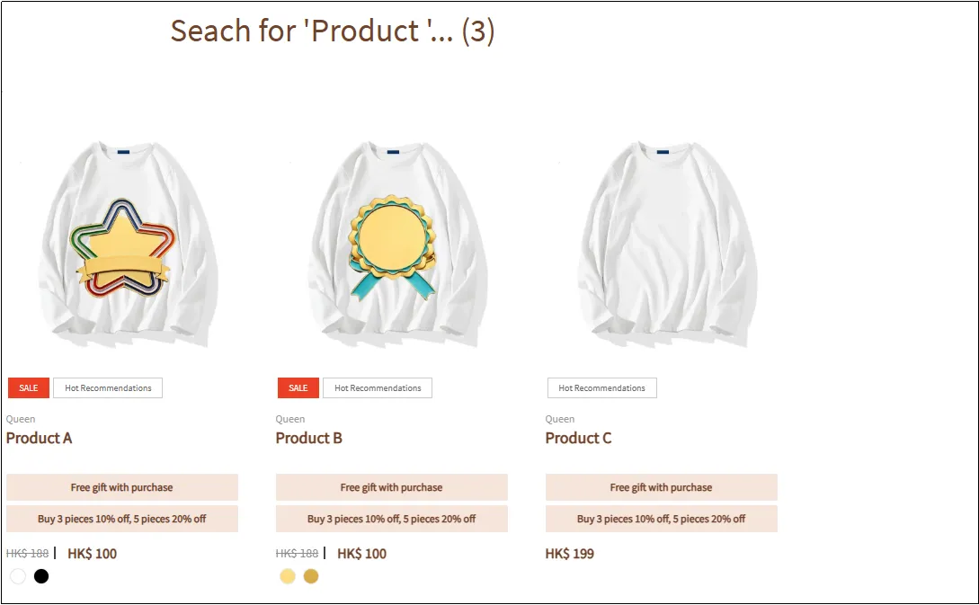Click Hot Recommendations tag on Product C
This screenshot has width=979, height=605.
pos(602,388)
